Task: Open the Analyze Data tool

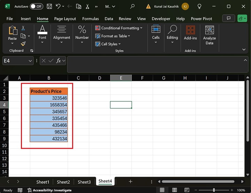Action: pyautogui.click(x=209, y=35)
